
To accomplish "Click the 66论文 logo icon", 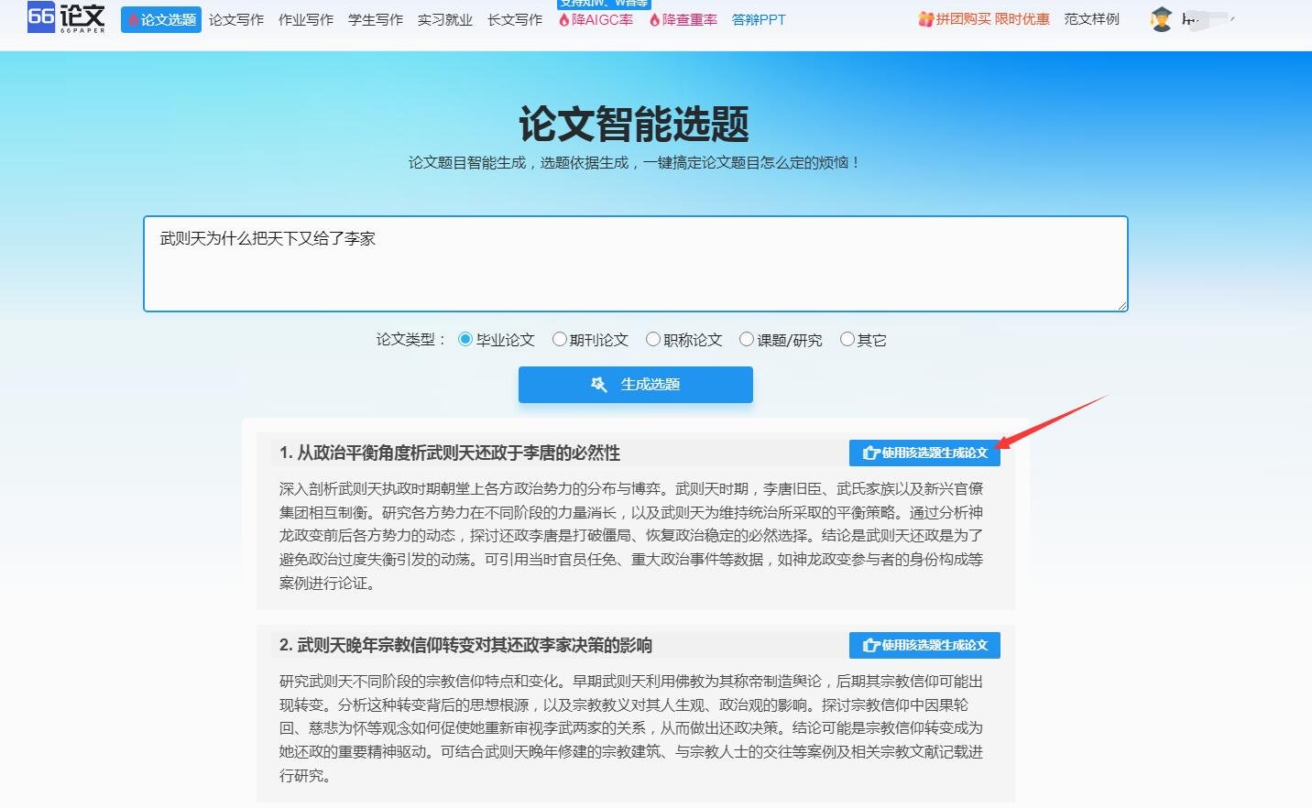I will (66, 17).
